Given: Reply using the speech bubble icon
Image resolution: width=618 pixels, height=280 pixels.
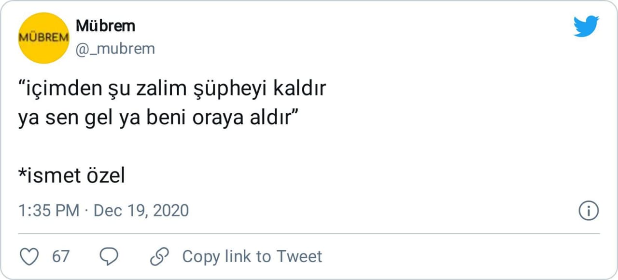Looking at the screenshot, I should click(x=108, y=256).
